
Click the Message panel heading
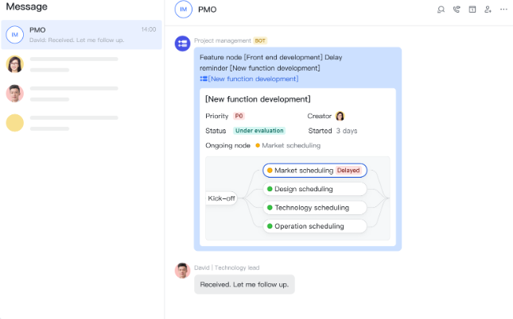26,6
